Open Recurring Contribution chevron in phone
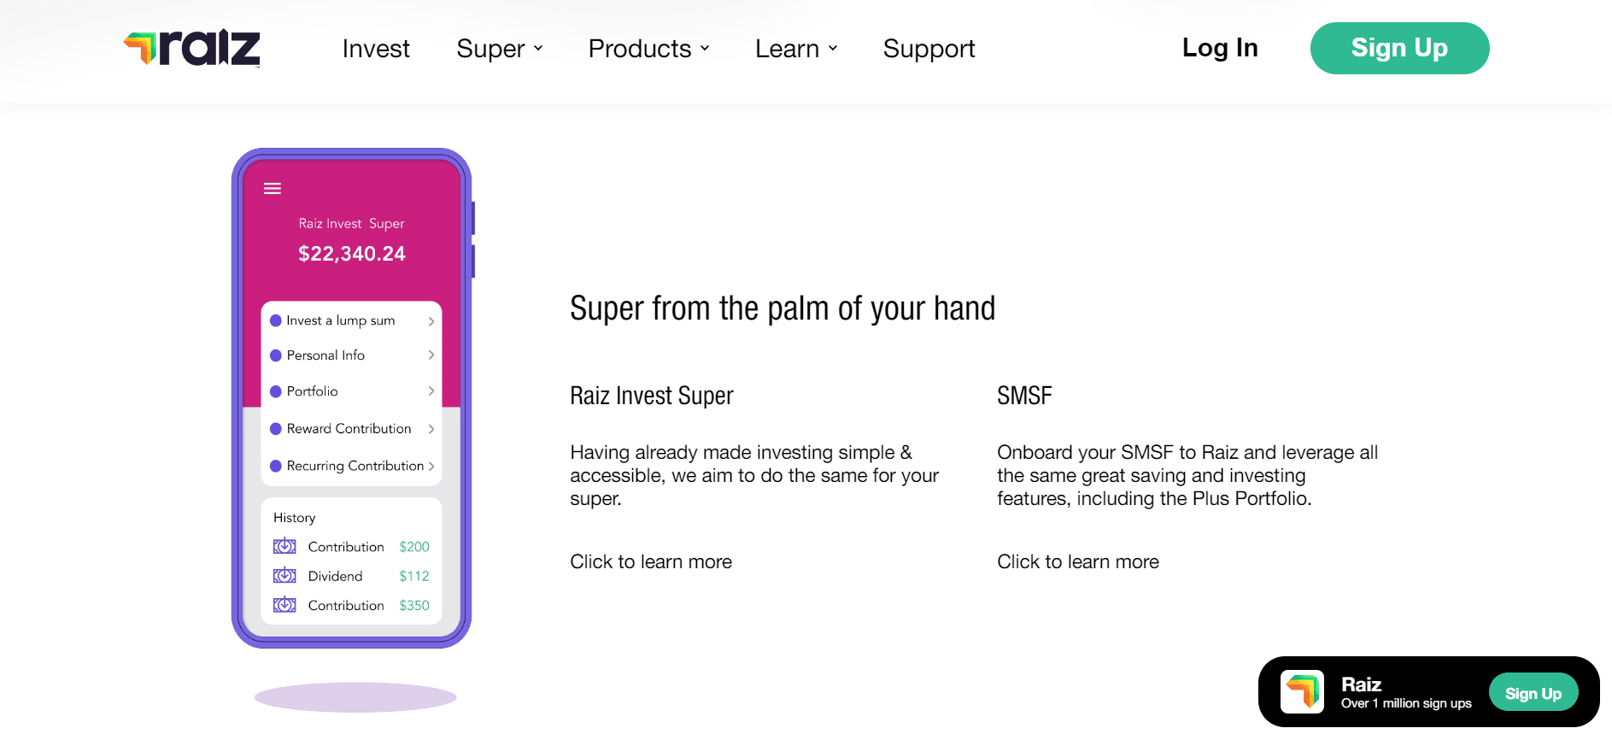1612x740 pixels. pos(431,466)
